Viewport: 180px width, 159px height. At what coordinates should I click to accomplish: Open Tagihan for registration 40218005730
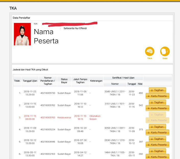tap(157, 90)
